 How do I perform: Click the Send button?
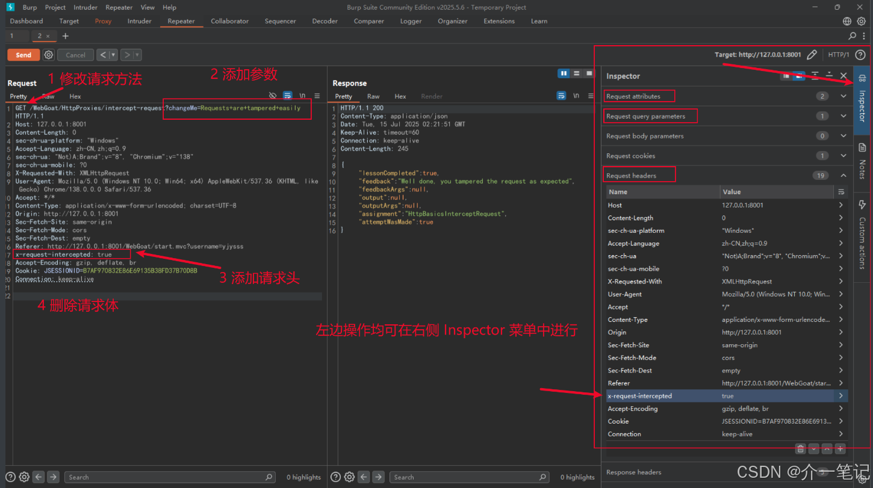pyautogui.click(x=23, y=55)
